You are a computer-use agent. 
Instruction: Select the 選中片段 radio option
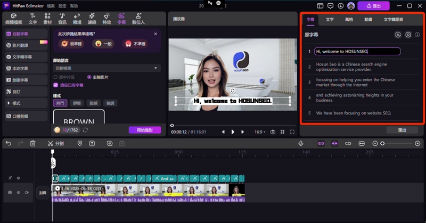[x=56, y=77]
